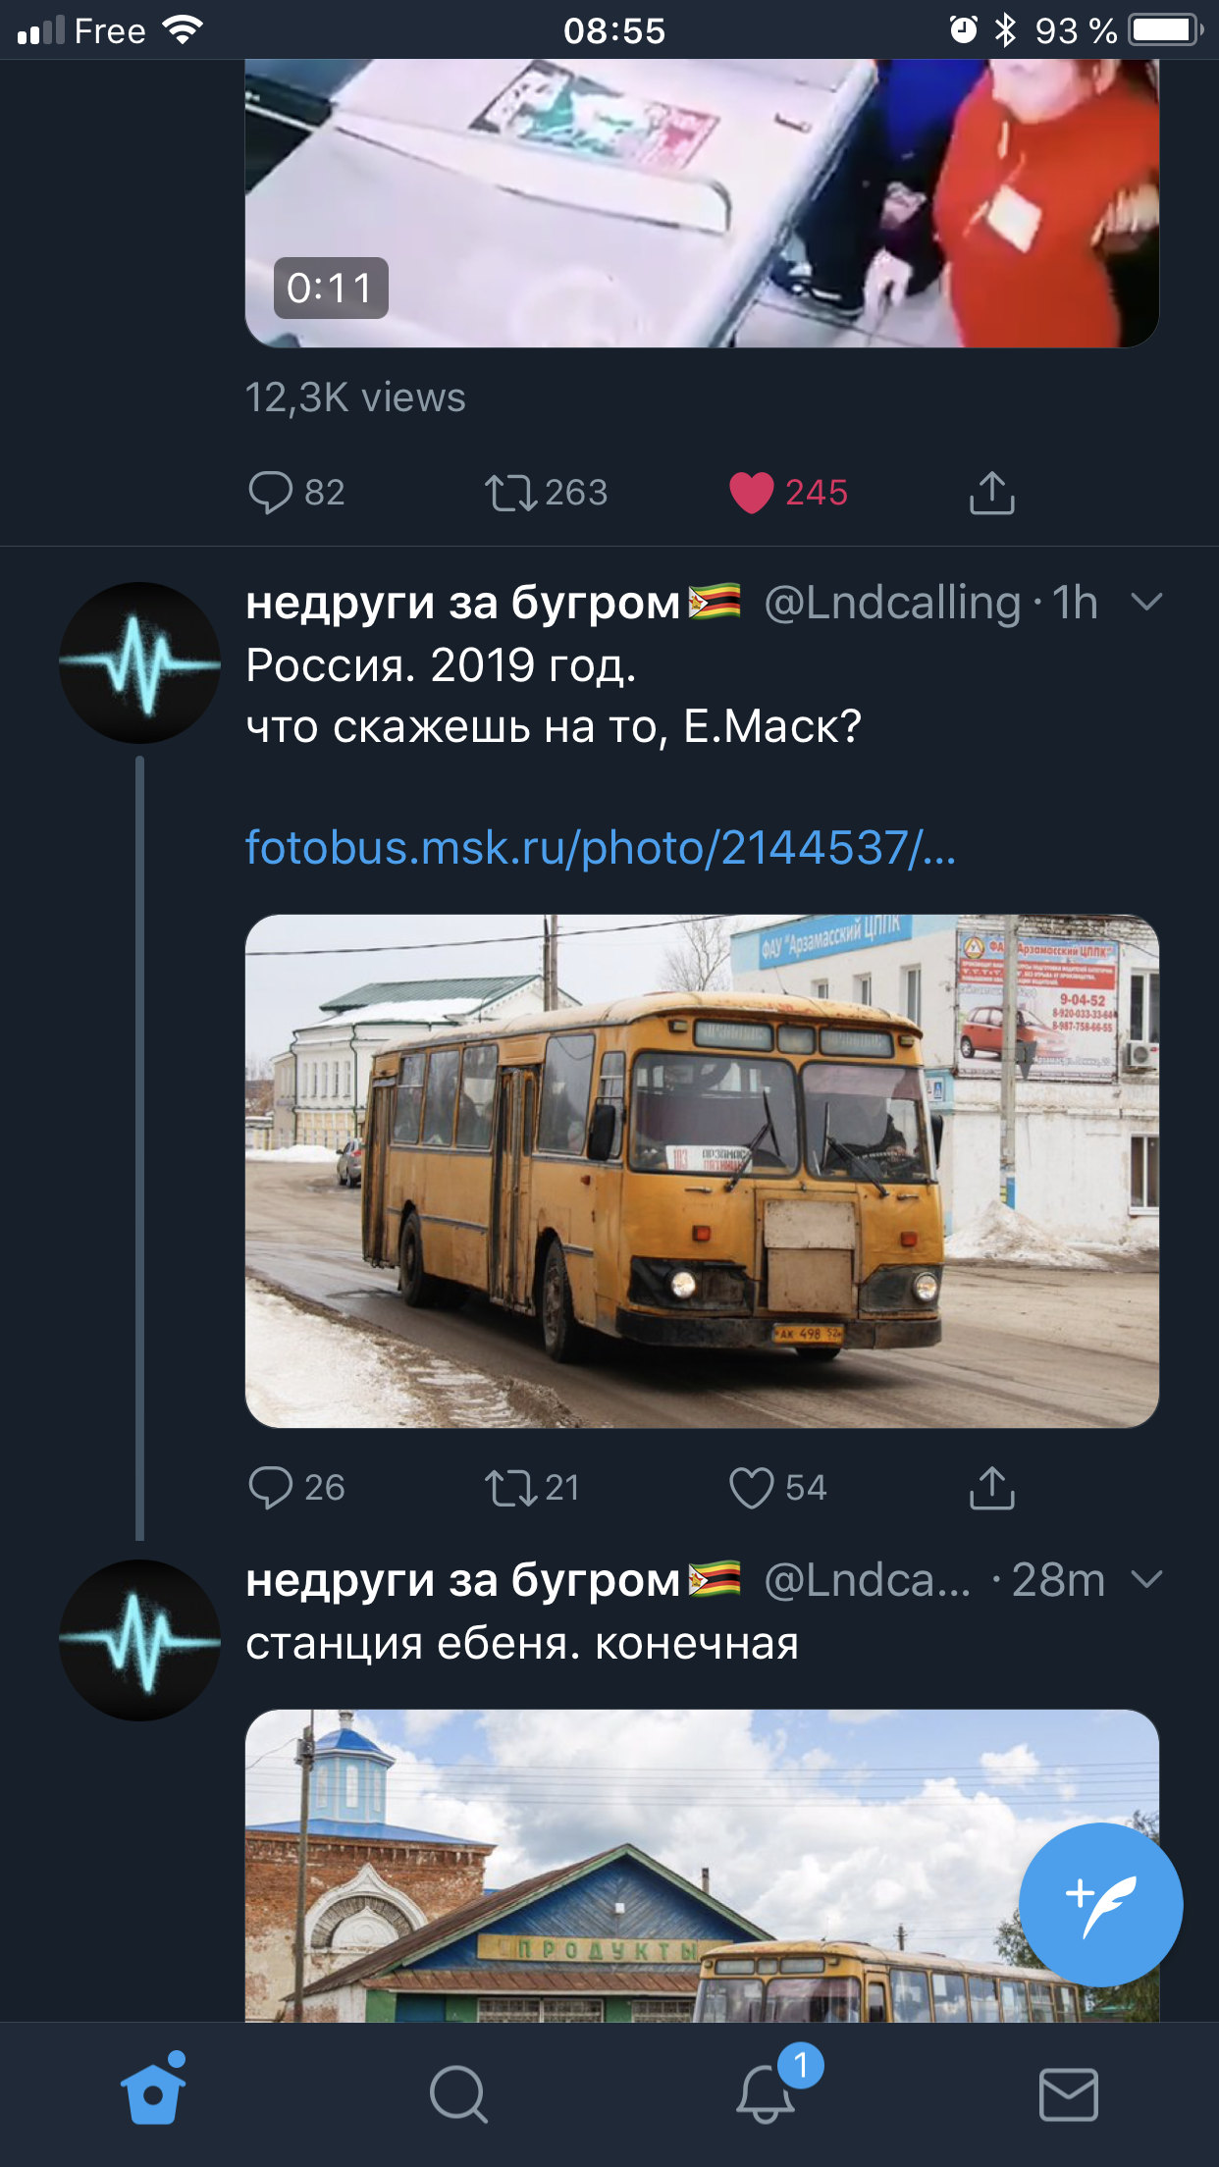The width and height of the screenshot is (1219, 2167).
Task: Unlike the video tweet with 245 likes
Action: 752,492
